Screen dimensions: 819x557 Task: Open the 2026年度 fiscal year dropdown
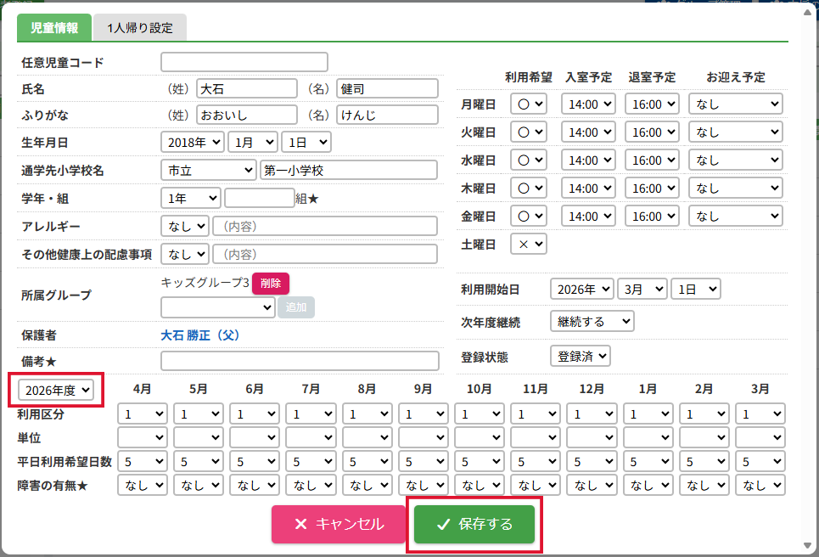(56, 391)
